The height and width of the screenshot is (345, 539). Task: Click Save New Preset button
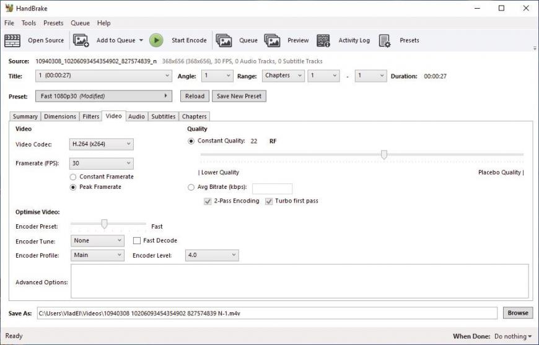pos(239,96)
